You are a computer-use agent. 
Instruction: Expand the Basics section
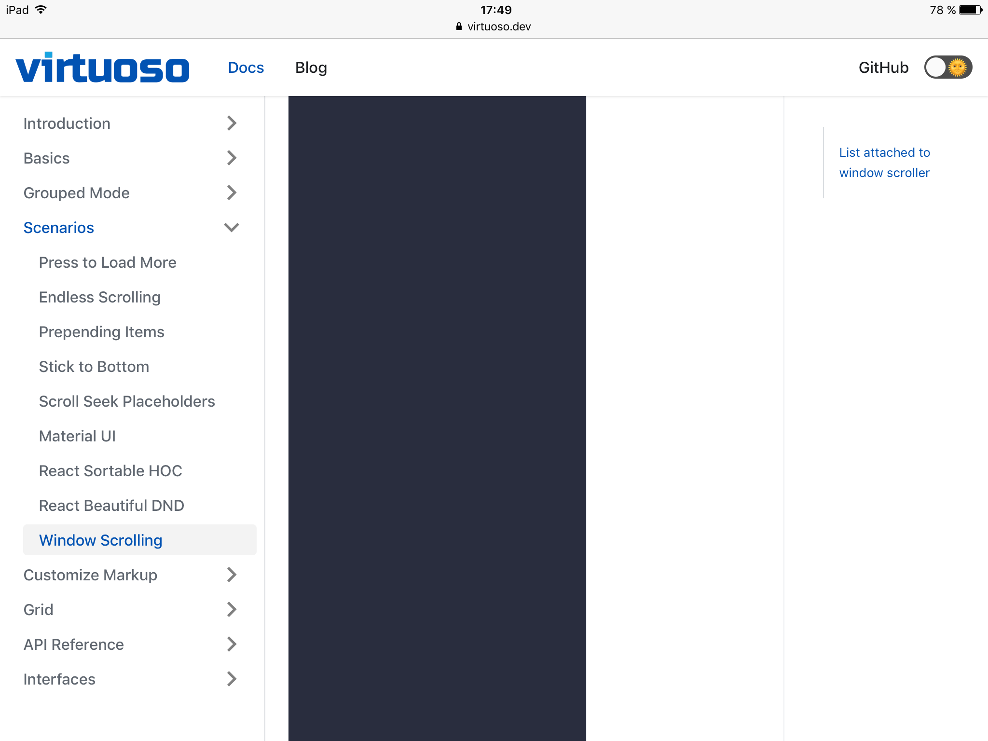tap(46, 158)
